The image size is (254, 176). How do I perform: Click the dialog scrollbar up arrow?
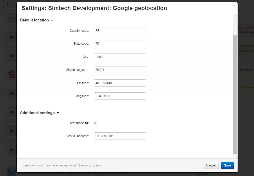pos(235,17)
